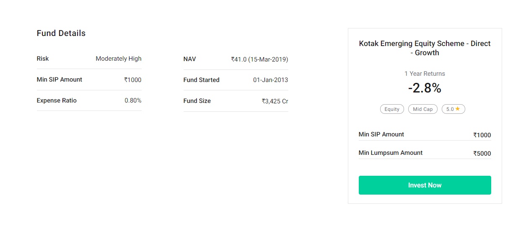Click the Fund Started label
Viewport: 513px width, 231px height.
pyautogui.click(x=201, y=80)
